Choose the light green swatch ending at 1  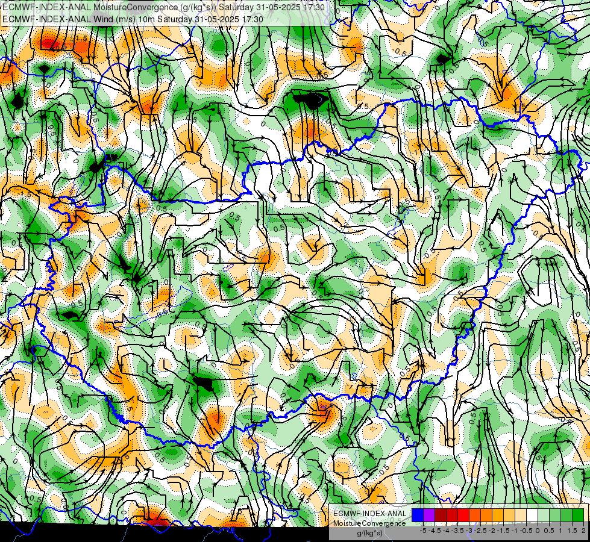pyautogui.click(x=555, y=515)
